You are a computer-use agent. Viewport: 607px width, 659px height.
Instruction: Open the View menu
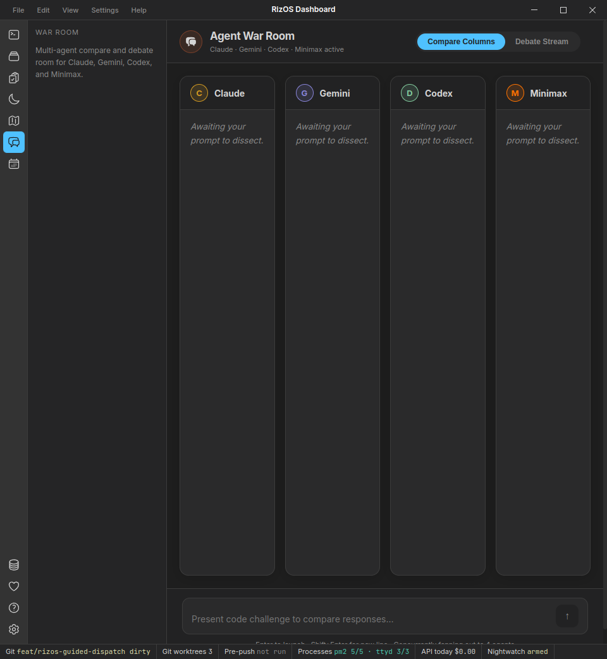point(70,10)
